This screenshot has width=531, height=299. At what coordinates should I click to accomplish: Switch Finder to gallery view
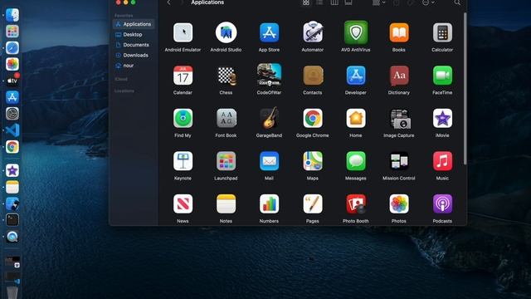click(x=348, y=2)
